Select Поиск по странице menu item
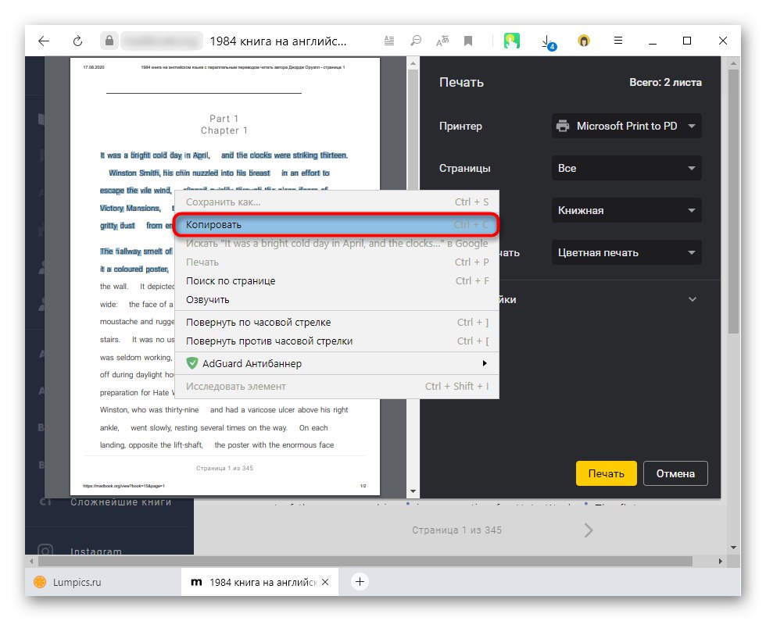 [x=337, y=280]
